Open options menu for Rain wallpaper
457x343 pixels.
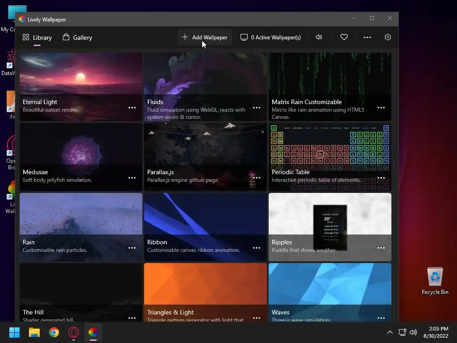[x=132, y=248]
